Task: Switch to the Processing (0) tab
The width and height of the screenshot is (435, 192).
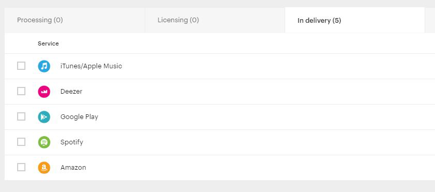Action: (75, 20)
